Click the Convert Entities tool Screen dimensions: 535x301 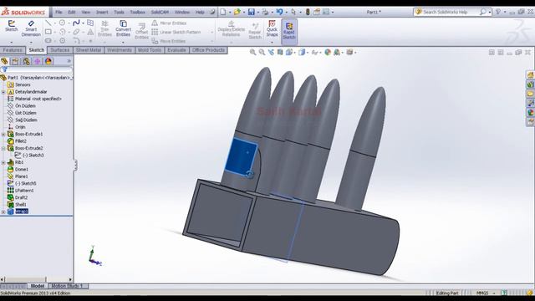[x=123, y=28]
